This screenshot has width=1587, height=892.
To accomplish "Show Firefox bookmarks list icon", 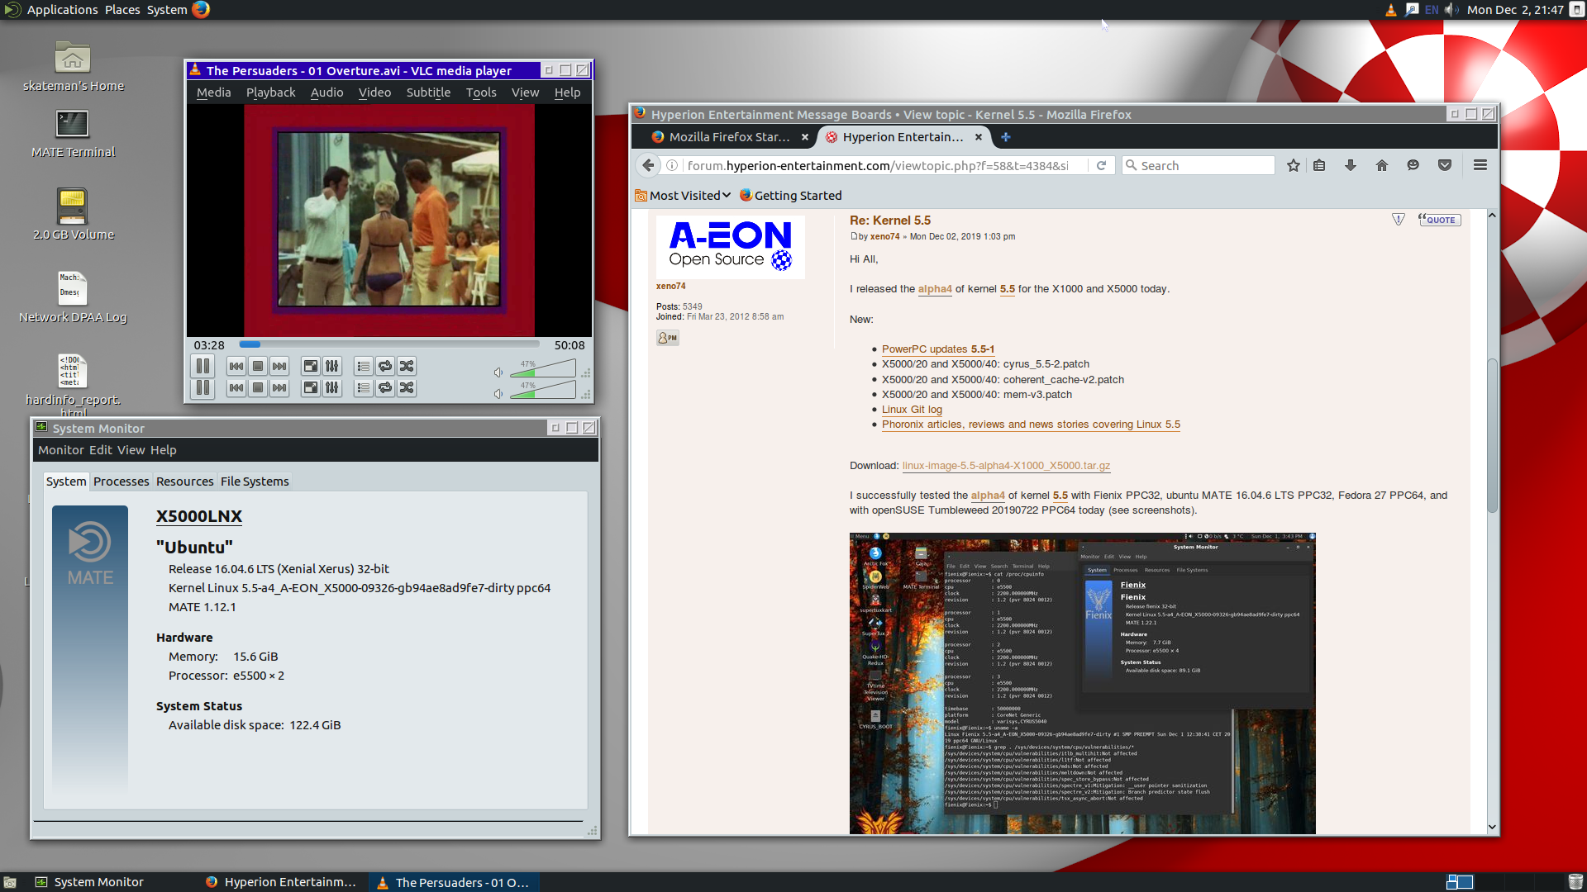I will coord(1319,165).
